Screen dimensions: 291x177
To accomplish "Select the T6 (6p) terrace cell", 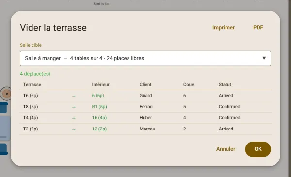I will tap(31, 96).
